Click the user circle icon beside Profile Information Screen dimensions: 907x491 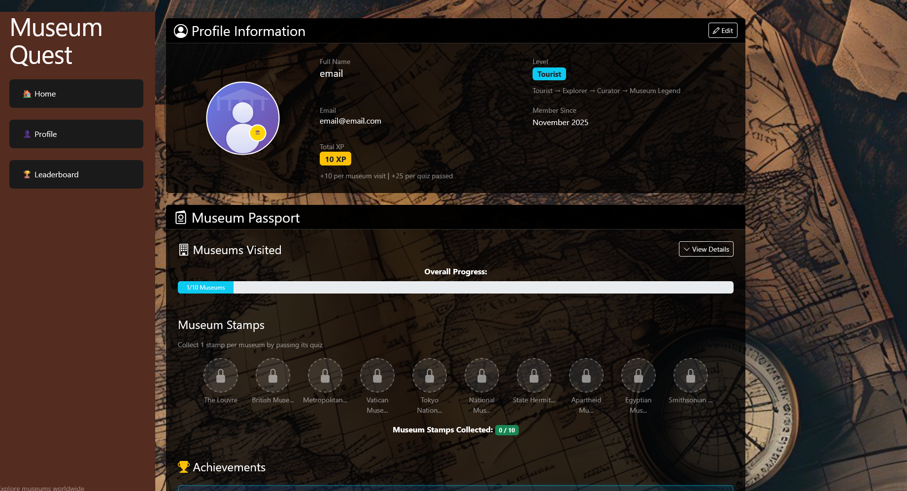pos(181,31)
